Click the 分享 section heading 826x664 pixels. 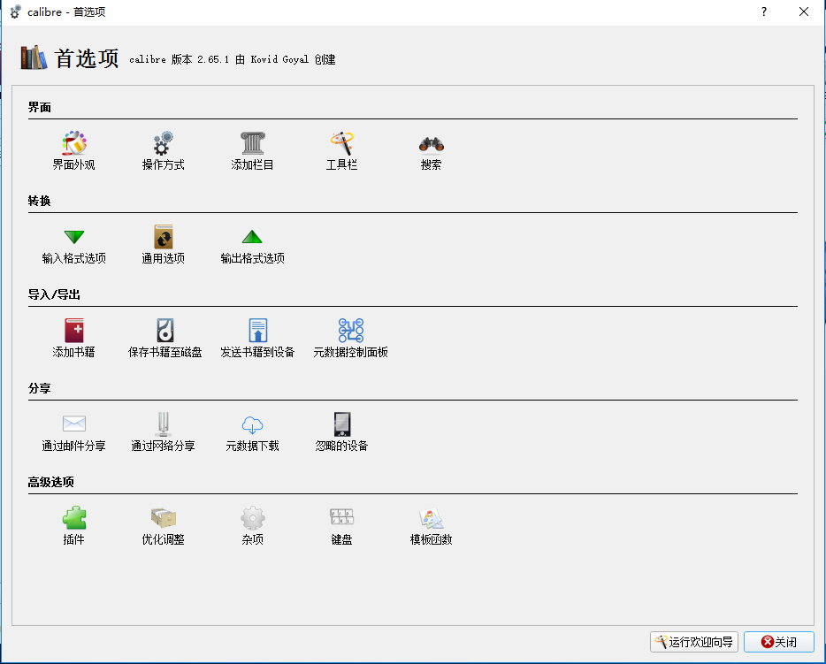coord(40,389)
